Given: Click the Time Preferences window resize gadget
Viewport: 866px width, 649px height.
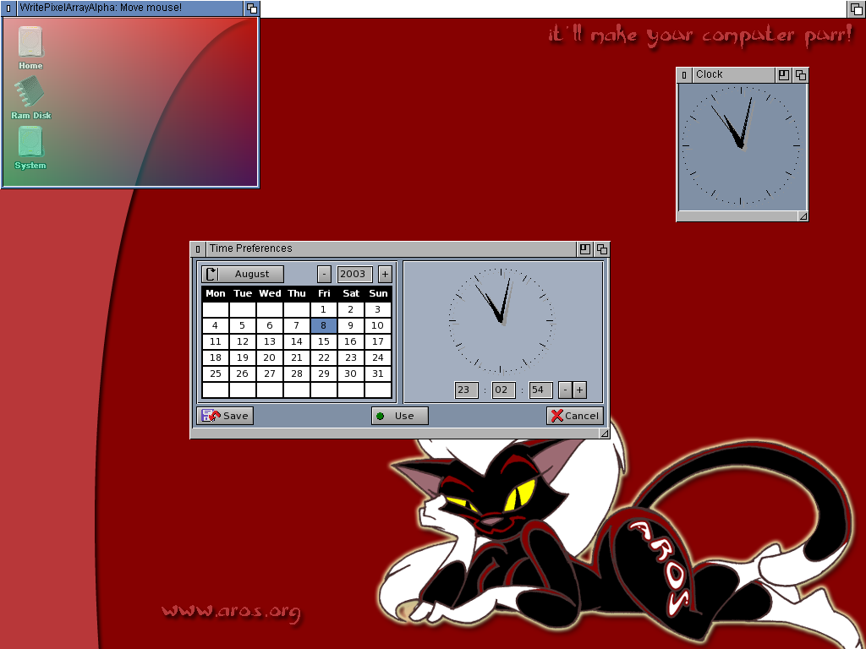Looking at the screenshot, I should point(604,434).
